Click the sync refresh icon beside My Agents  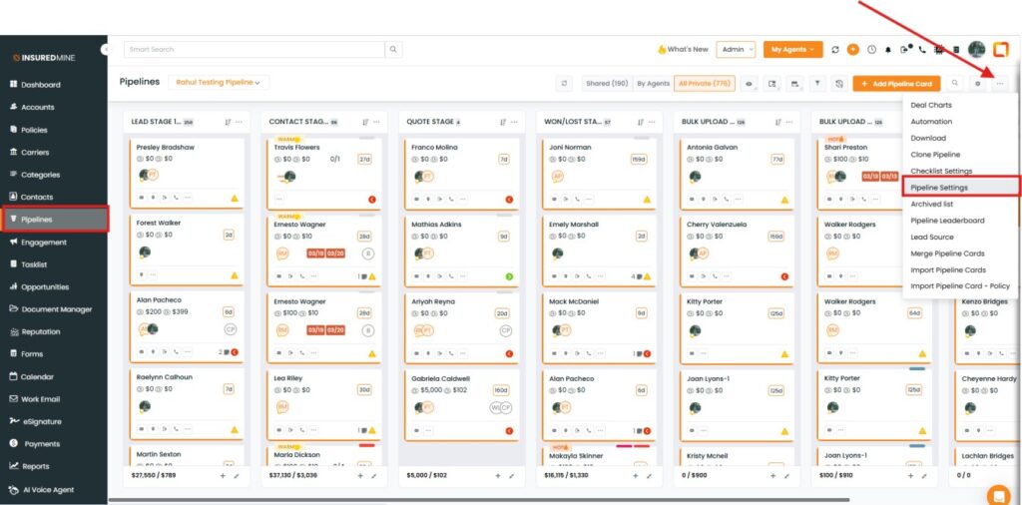pos(834,49)
